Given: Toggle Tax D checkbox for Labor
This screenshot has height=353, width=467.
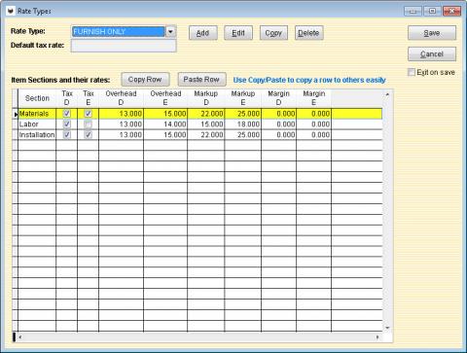Looking at the screenshot, I should coord(67,124).
